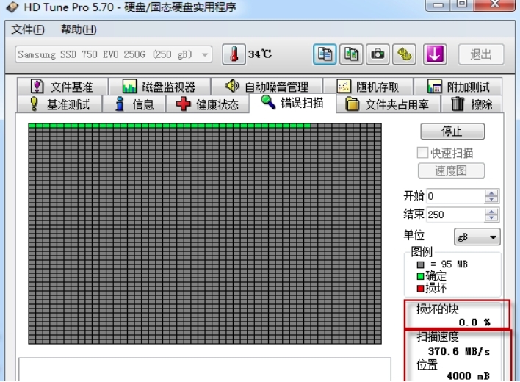Select the 随机存取 tab
Image resolution: width=520 pixels, height=382 pixels.
coord(368,87)
